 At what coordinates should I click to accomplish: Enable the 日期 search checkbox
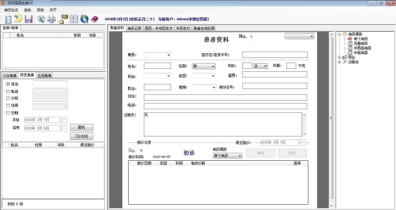point(8,113)
